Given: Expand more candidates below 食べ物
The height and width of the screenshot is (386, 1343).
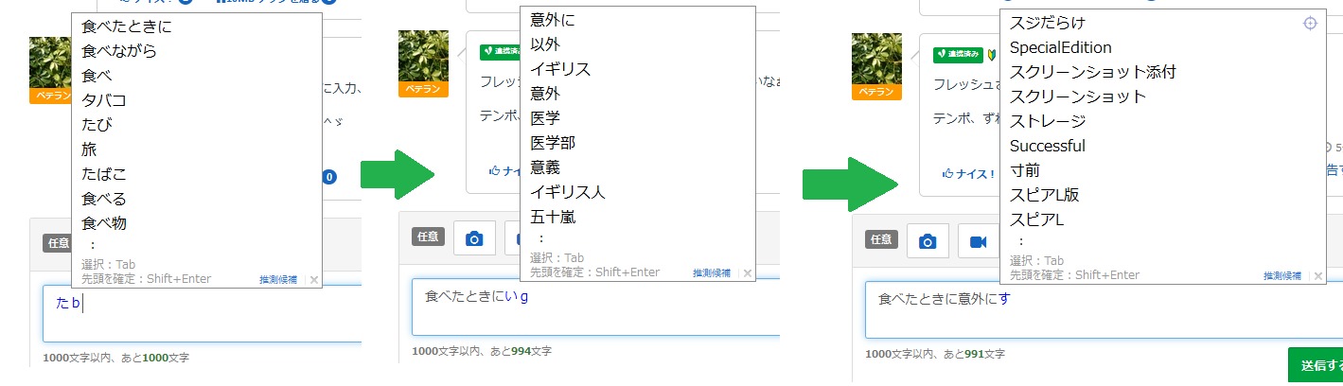Looking at the screenshot, I should [92, 245].
